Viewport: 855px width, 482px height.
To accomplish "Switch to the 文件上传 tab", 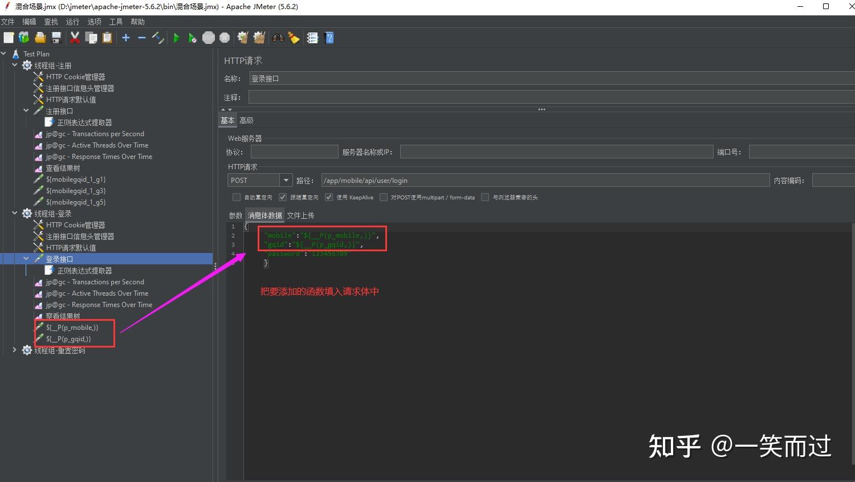I will (300, 215).
